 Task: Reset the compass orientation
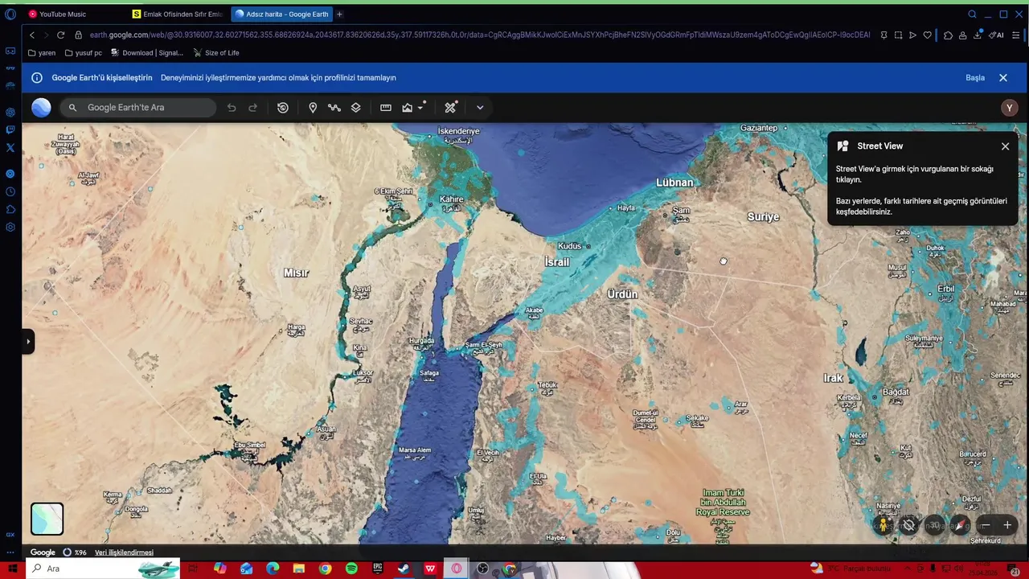(959, 525)
